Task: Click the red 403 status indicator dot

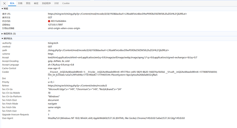Action: (49, 21)
